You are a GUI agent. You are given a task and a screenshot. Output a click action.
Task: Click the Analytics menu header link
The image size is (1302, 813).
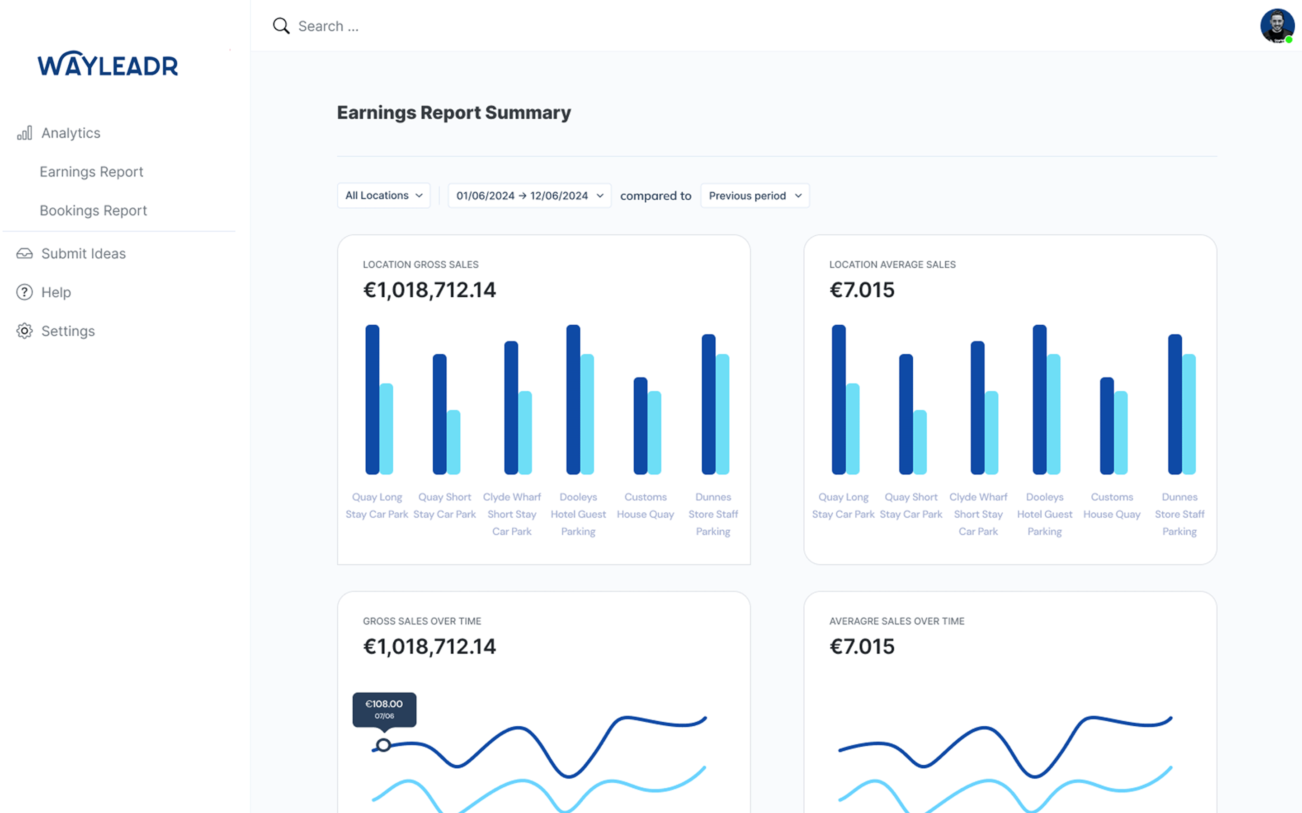click(x=71, y=131)
